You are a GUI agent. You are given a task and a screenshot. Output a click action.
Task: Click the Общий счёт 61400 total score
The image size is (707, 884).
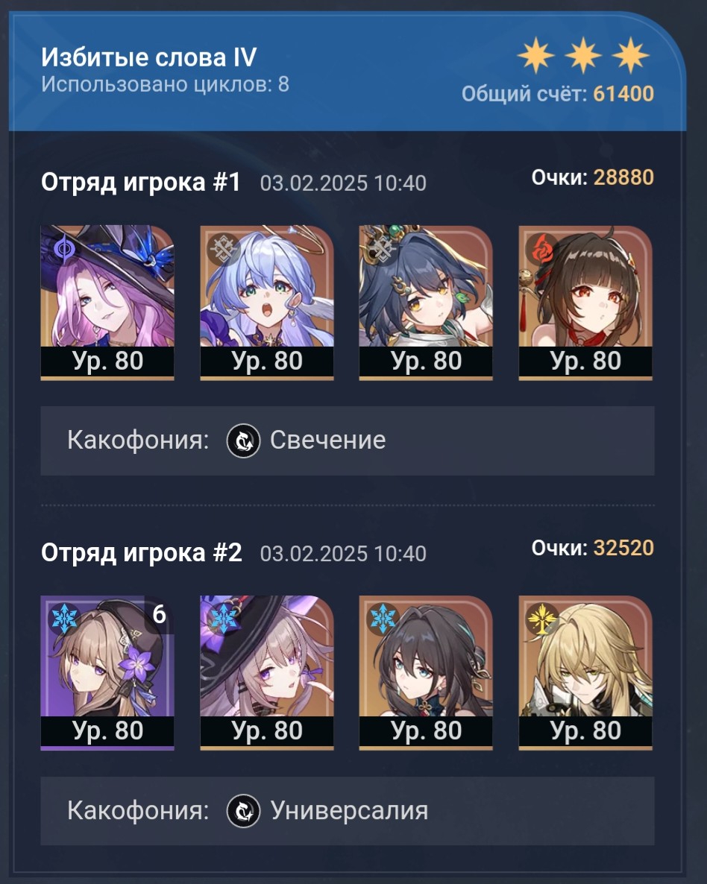click(x=558, y=94)
